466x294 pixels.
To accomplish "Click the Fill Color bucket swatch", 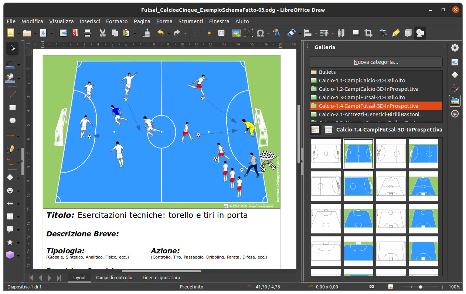I will point(10,78).
